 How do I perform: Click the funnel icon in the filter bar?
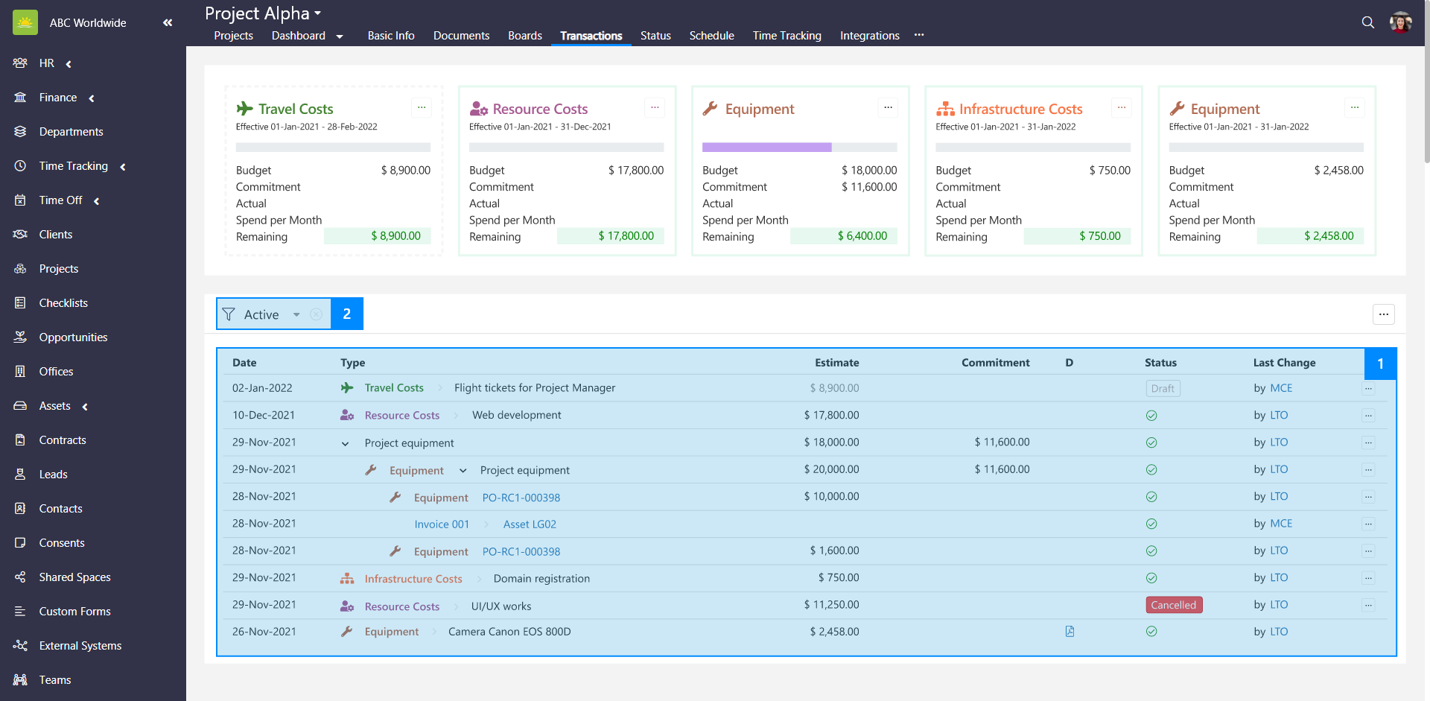[229, 314]
